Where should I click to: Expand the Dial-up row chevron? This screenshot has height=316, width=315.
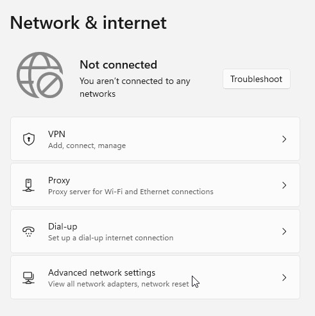[284, 231]
